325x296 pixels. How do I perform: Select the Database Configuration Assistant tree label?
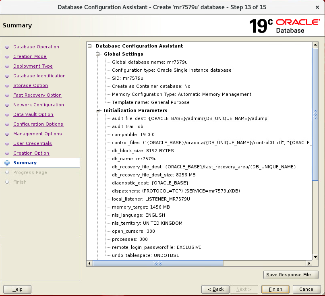click(139, 46)
